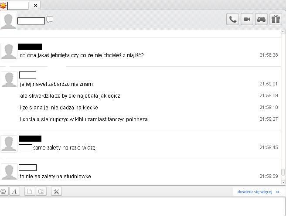Send a gift using gift box icon

click(x=276, y=19)
